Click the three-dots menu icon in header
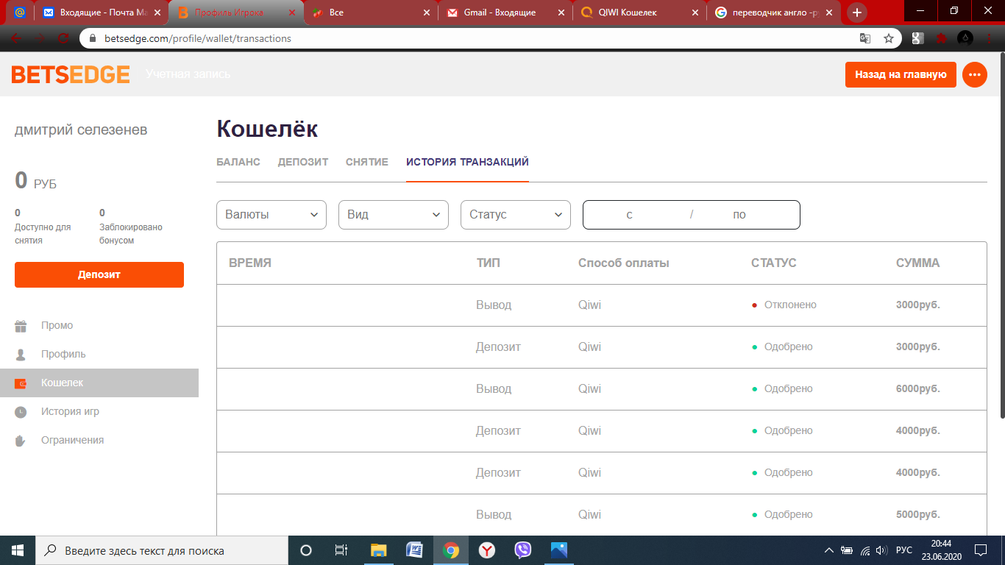This screenshot has width=1005, height=565. pyautogui.click(x=975, y=74)
